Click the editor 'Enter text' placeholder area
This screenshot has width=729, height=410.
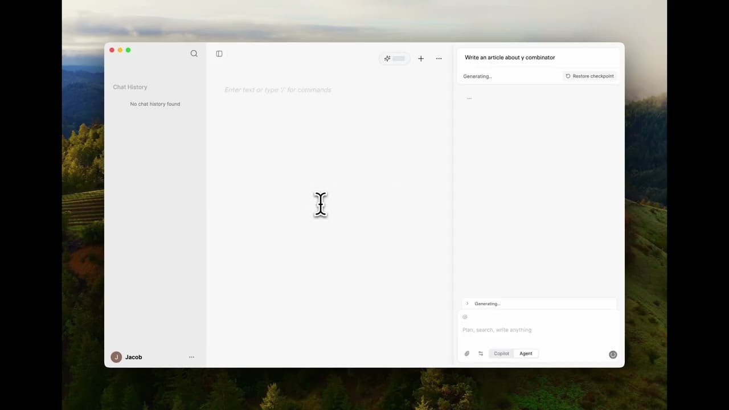coord(278,90)
